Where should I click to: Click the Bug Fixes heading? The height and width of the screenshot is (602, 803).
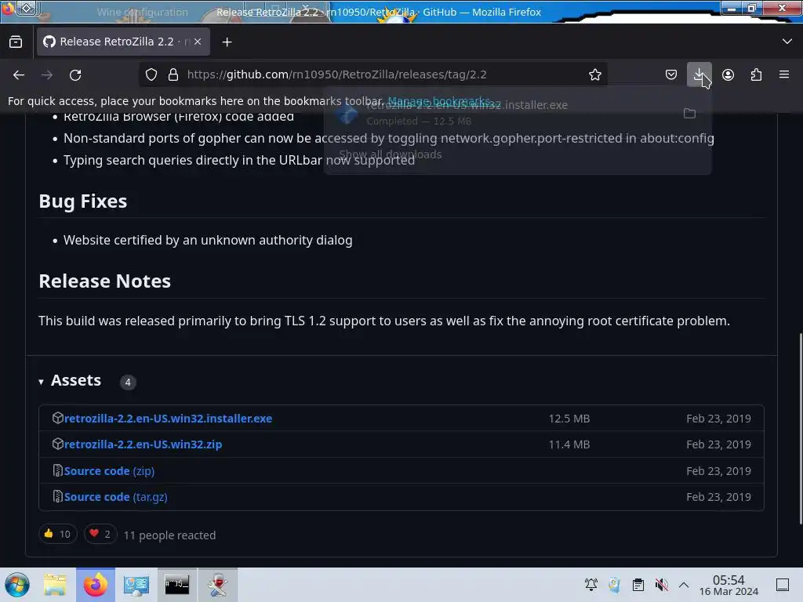point(83,201)
